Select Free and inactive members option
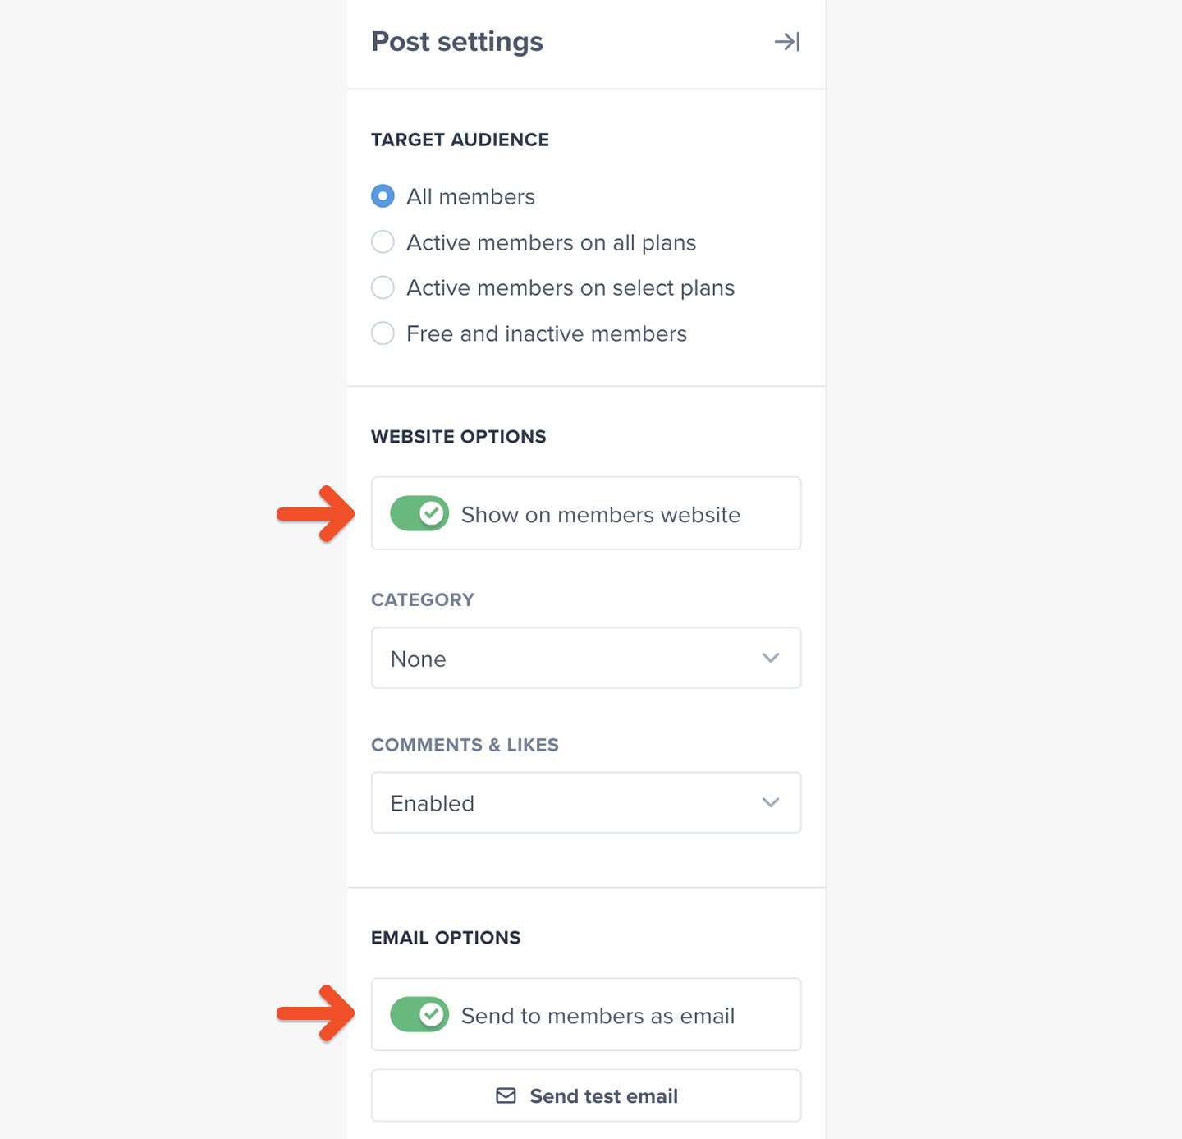The width and height of the screenshot is (1182, 1139). tap(383, 333)
